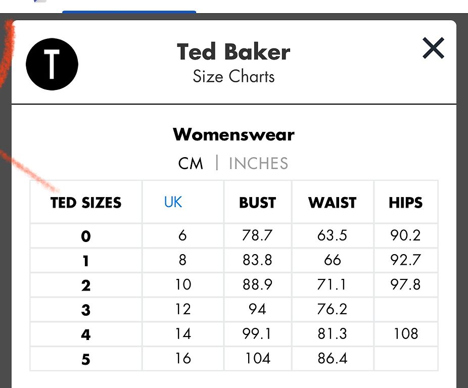
Task: Click the blue tab indicator at the top
Action: coord(129,12)
